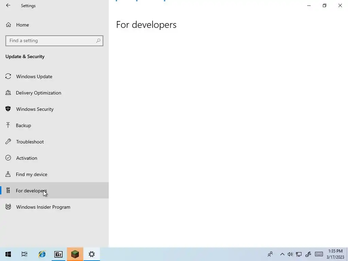This screenshot has width=348, height=261.
Task: Click the Windows Update refresh icon
Action: point(8,76)
